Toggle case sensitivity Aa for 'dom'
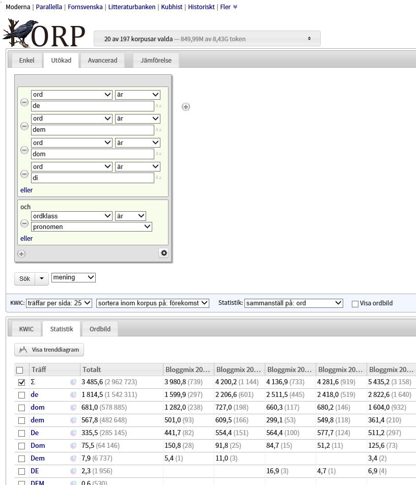Viewport: 416px width, 485px height. [158, 154]
